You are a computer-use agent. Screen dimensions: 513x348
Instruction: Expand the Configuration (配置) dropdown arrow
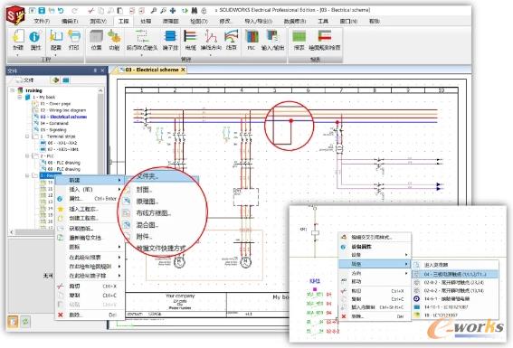click(x=56, y=55)
